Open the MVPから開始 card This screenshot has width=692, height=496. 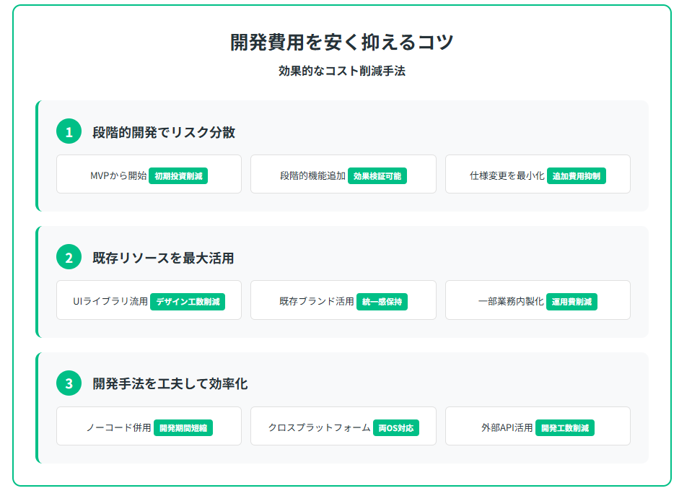149,174
